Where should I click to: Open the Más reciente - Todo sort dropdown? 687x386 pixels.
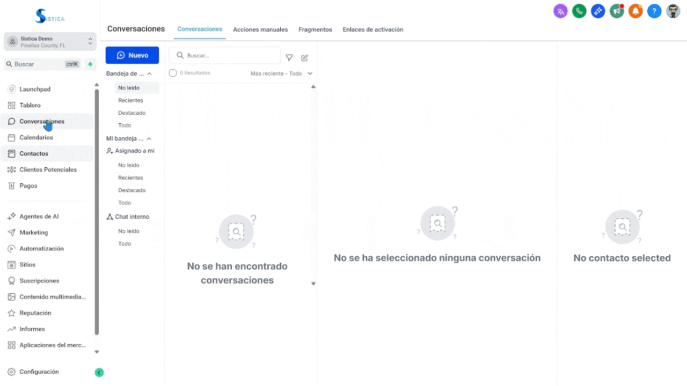[282, 73]
